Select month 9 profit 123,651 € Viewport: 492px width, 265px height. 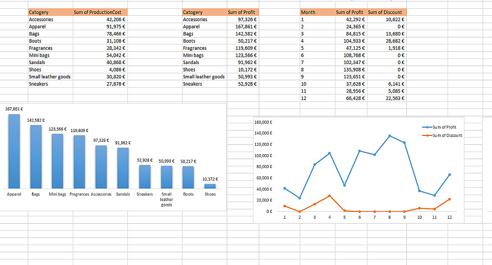[x=351, y=77]
